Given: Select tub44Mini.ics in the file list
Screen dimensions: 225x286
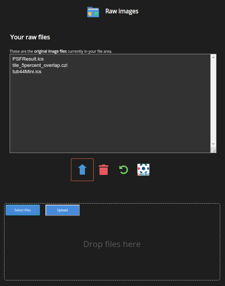Looking at the screenshot, I should click(27, 71).
